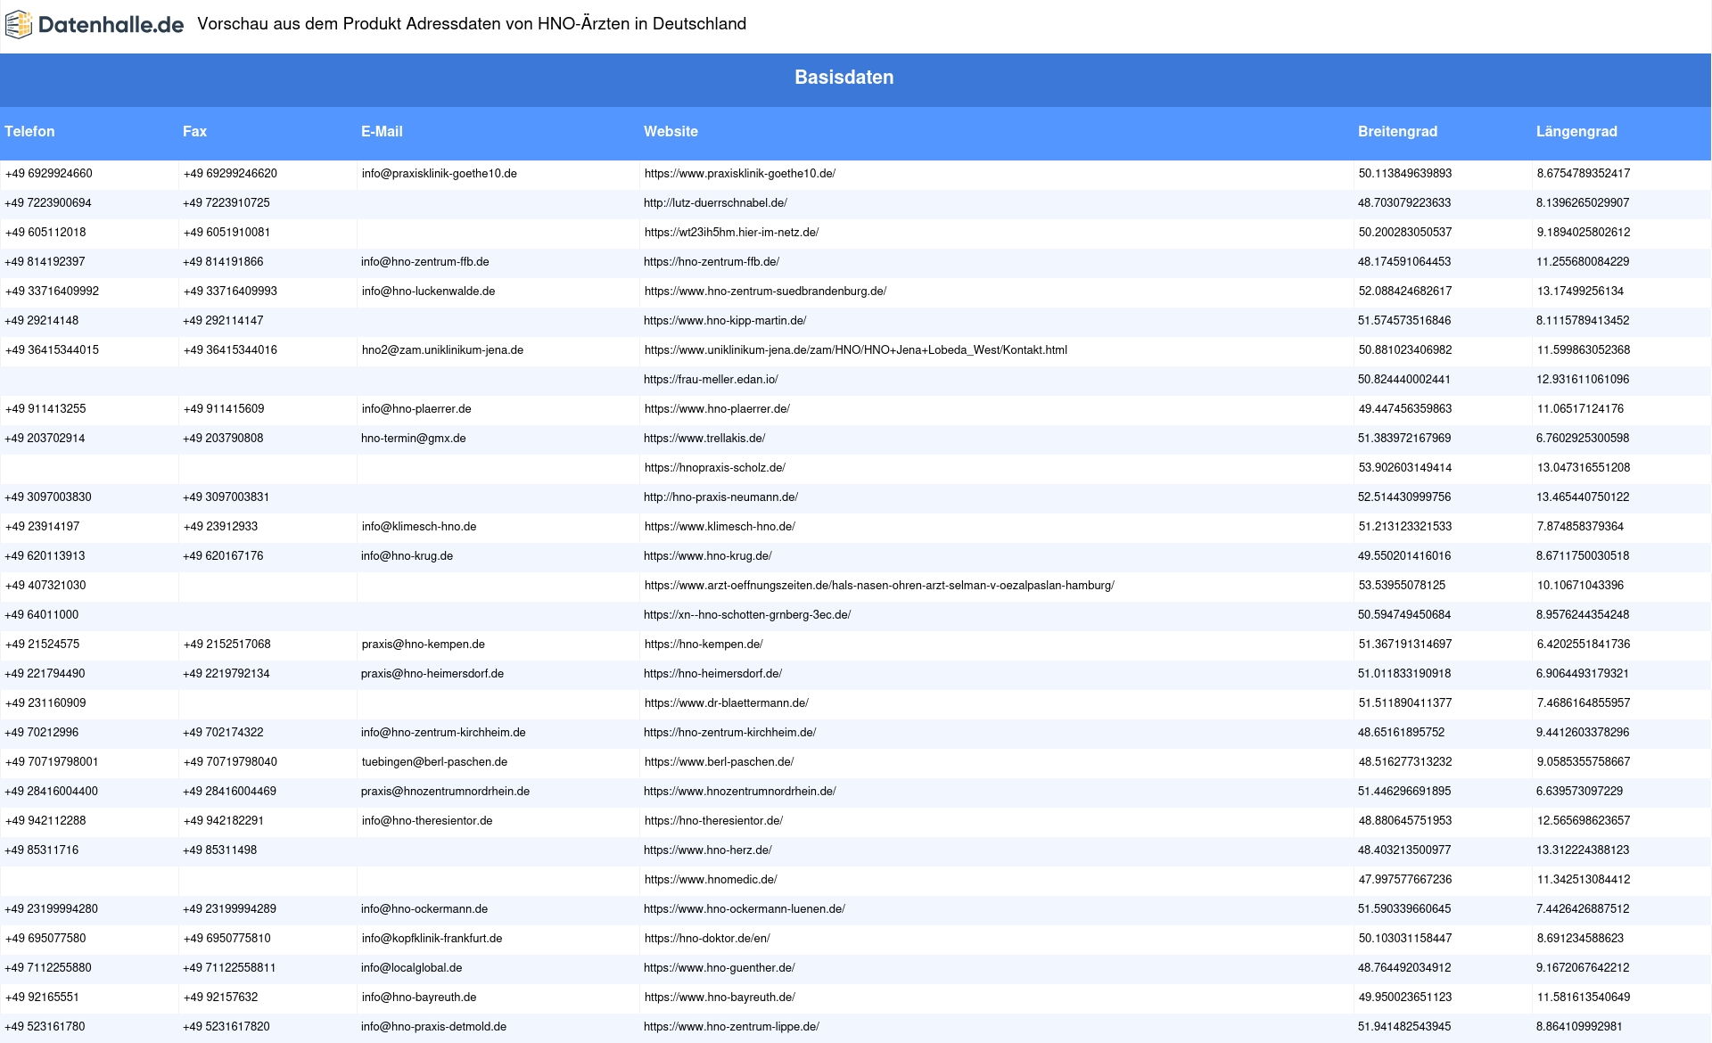Open https://www.dr-blaettermann.de/ website
The image size is (1712, 1043).
coord(727,703)
